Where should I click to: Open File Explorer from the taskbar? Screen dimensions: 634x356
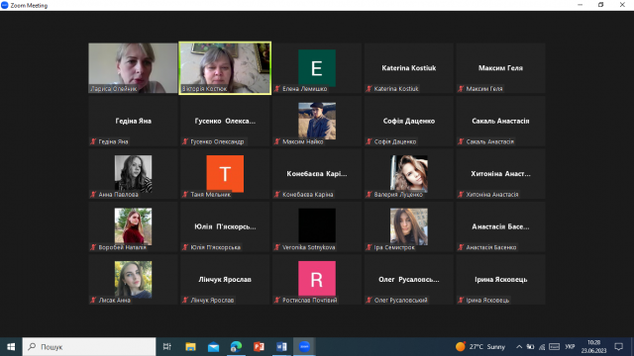190,347
